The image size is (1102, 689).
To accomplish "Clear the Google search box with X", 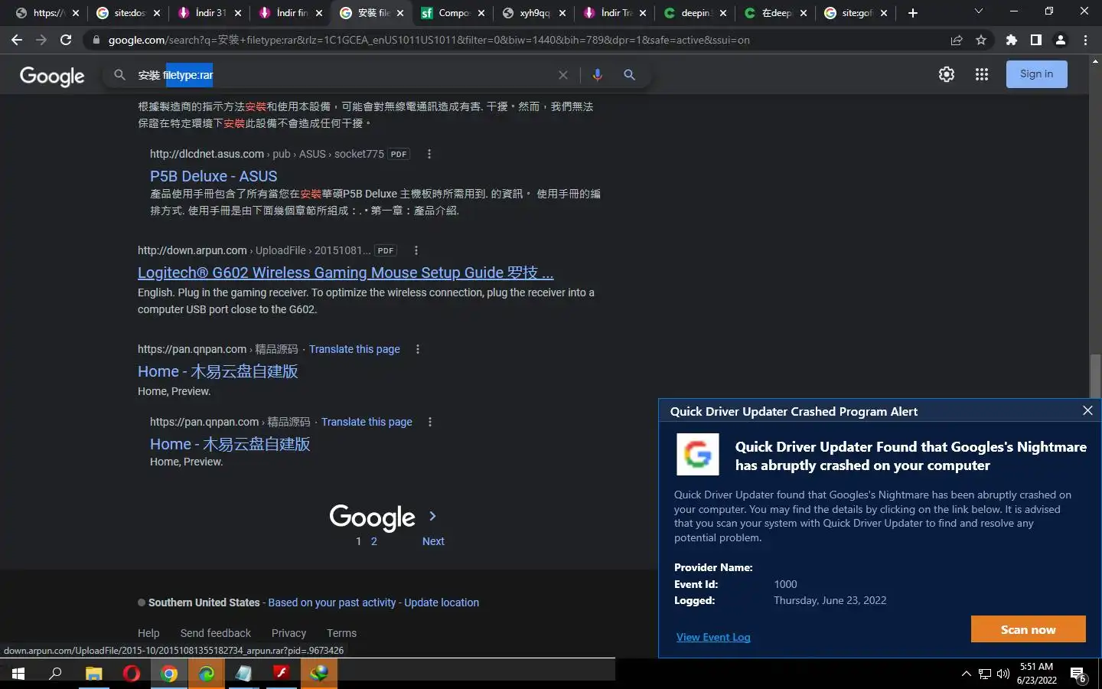I will [563, 75].
